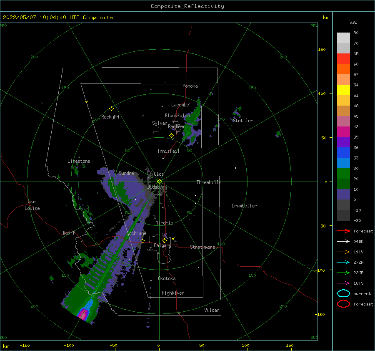Select the red forecast ellipse icon
375x351 pixels.
click(x=343, y=304)
